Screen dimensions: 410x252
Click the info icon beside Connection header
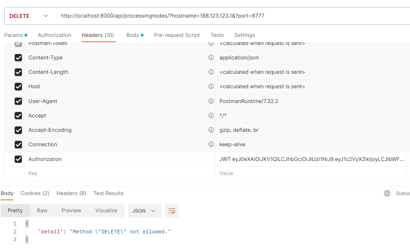point(211,144)
